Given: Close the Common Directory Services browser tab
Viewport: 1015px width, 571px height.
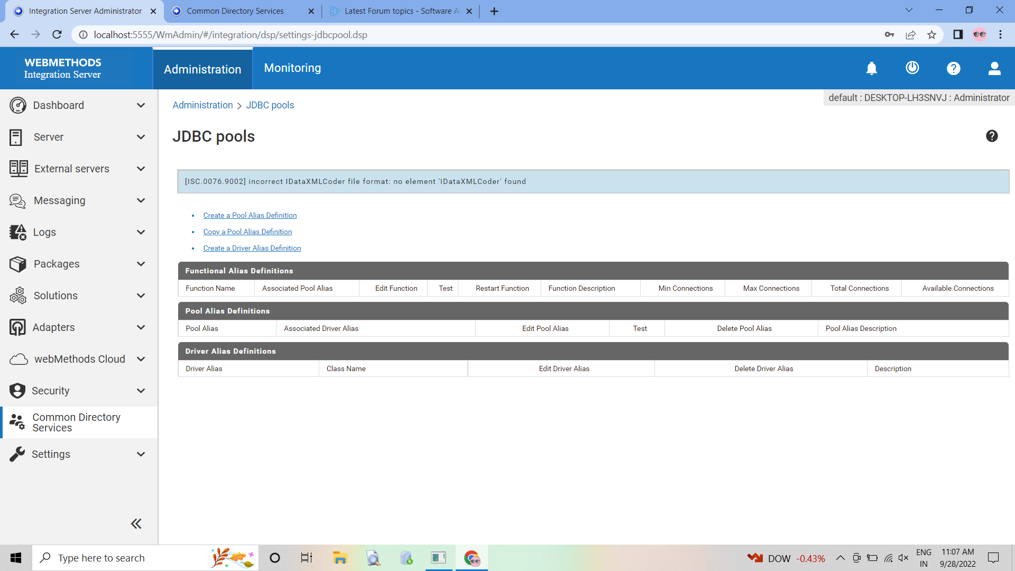Looking at the screenshot, I should click(x=311, y=11).
